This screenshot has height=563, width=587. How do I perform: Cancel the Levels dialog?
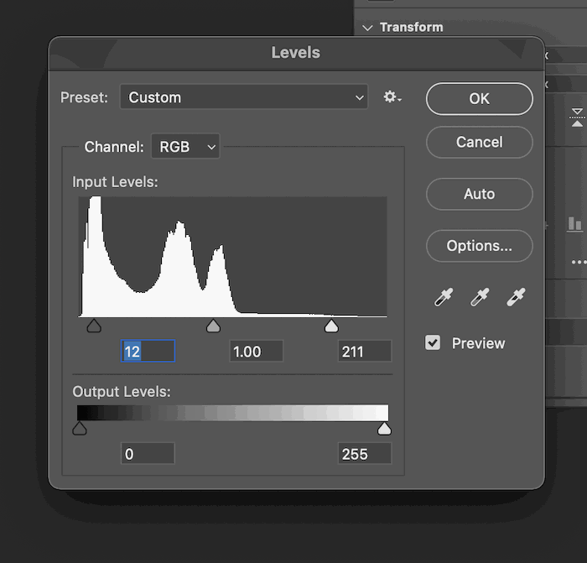coord(479,143)
